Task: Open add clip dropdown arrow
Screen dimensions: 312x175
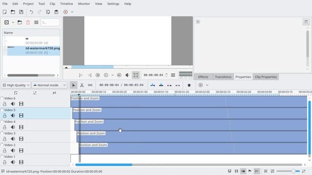Action: pyautogui.click(x=13, y=22)
